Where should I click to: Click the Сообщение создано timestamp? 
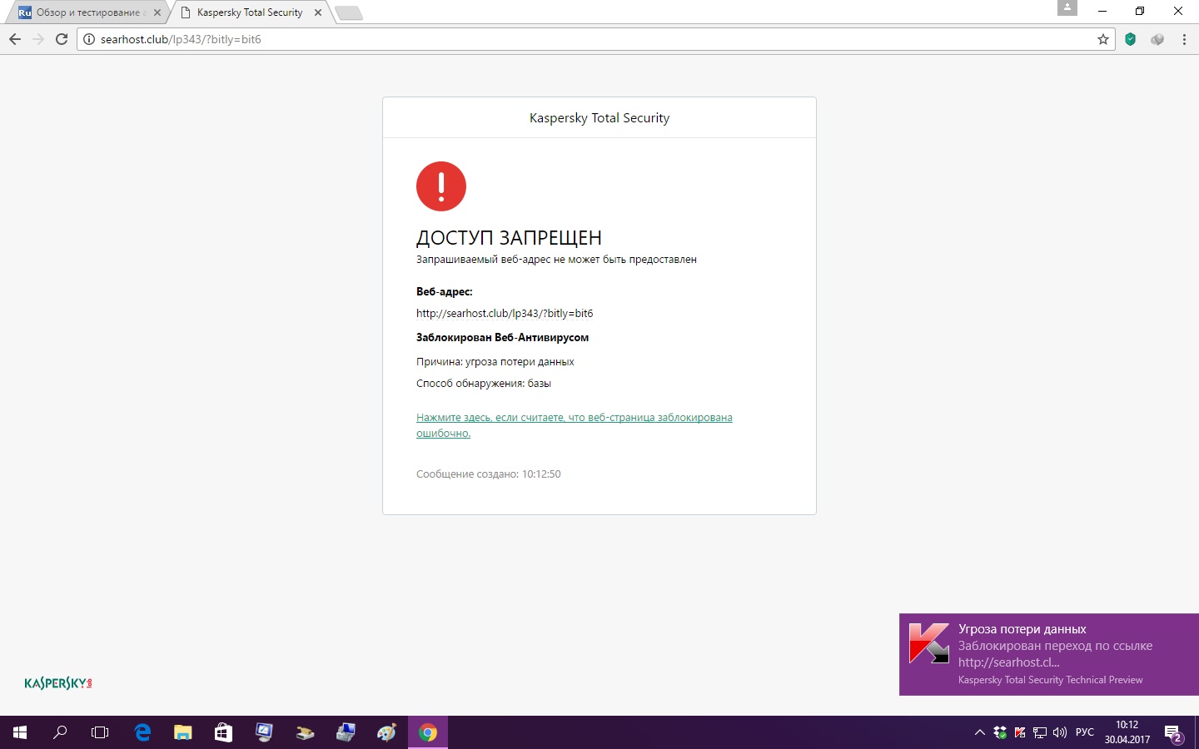tap(489, 474)
